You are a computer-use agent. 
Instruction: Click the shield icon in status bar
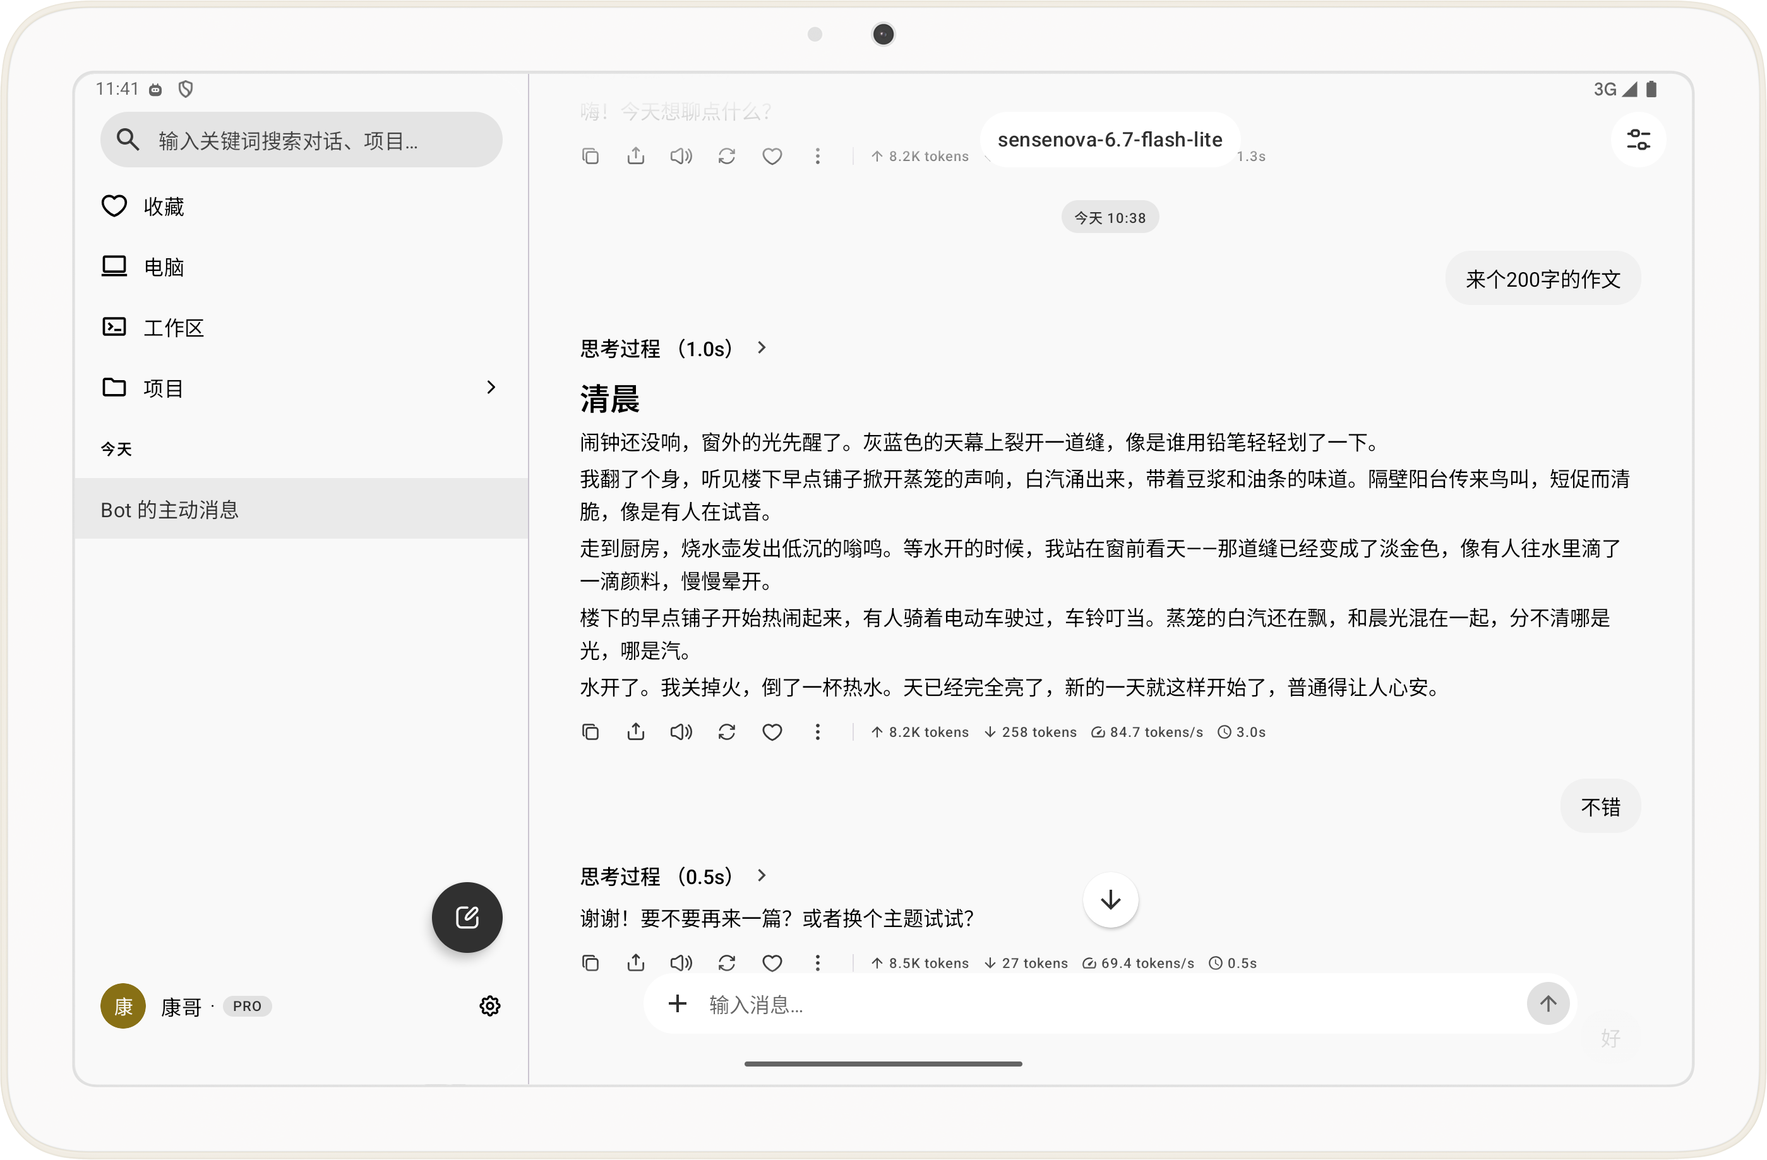point(186,89)
